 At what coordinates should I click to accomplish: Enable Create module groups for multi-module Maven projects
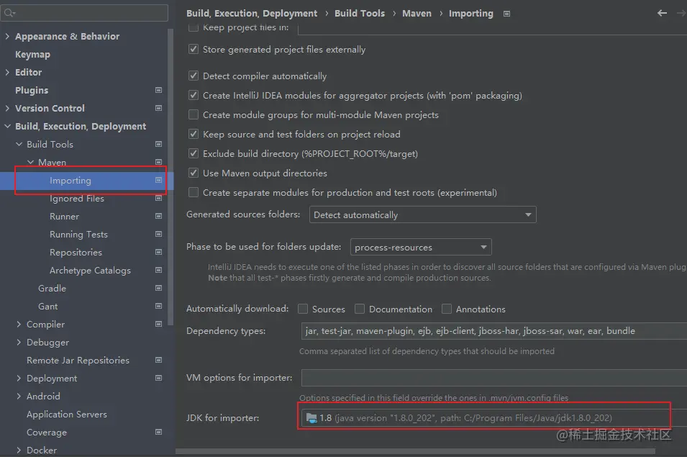pyautogui.click(x=194, y=115)
